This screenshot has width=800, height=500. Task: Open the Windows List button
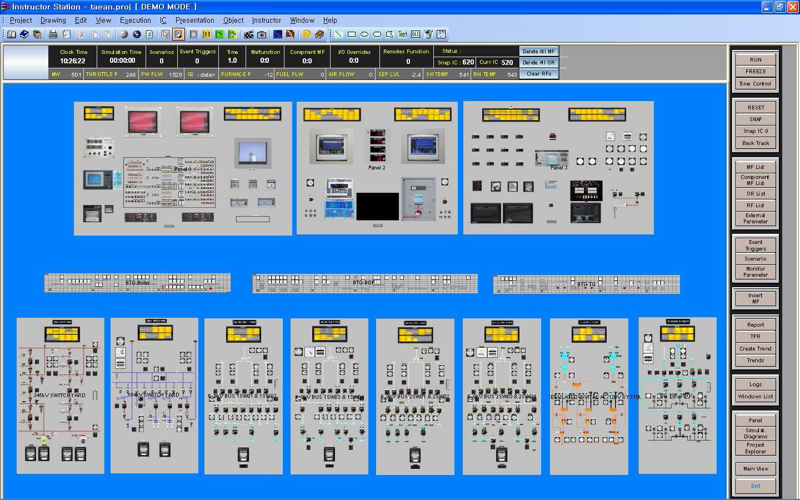[756, 397]
